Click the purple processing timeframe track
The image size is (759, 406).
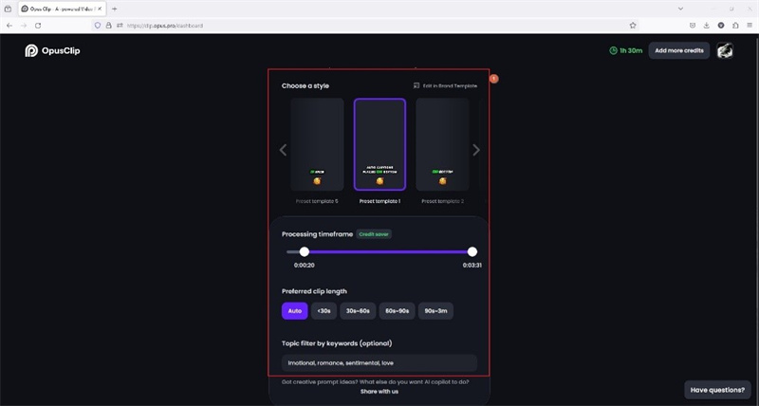[x=388, y=251]
